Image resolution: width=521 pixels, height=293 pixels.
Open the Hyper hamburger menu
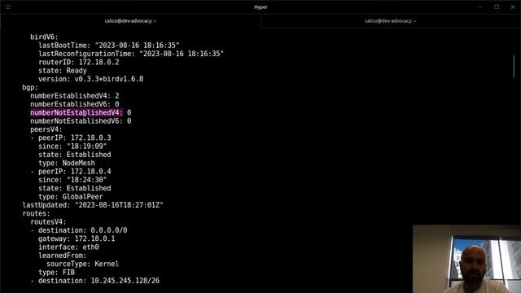pos(8,7)
